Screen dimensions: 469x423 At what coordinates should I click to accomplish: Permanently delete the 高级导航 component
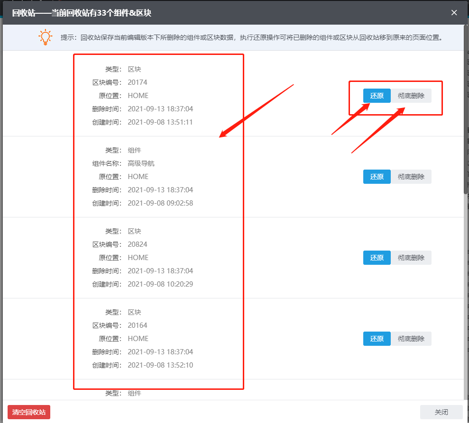[x=411, y=177]
